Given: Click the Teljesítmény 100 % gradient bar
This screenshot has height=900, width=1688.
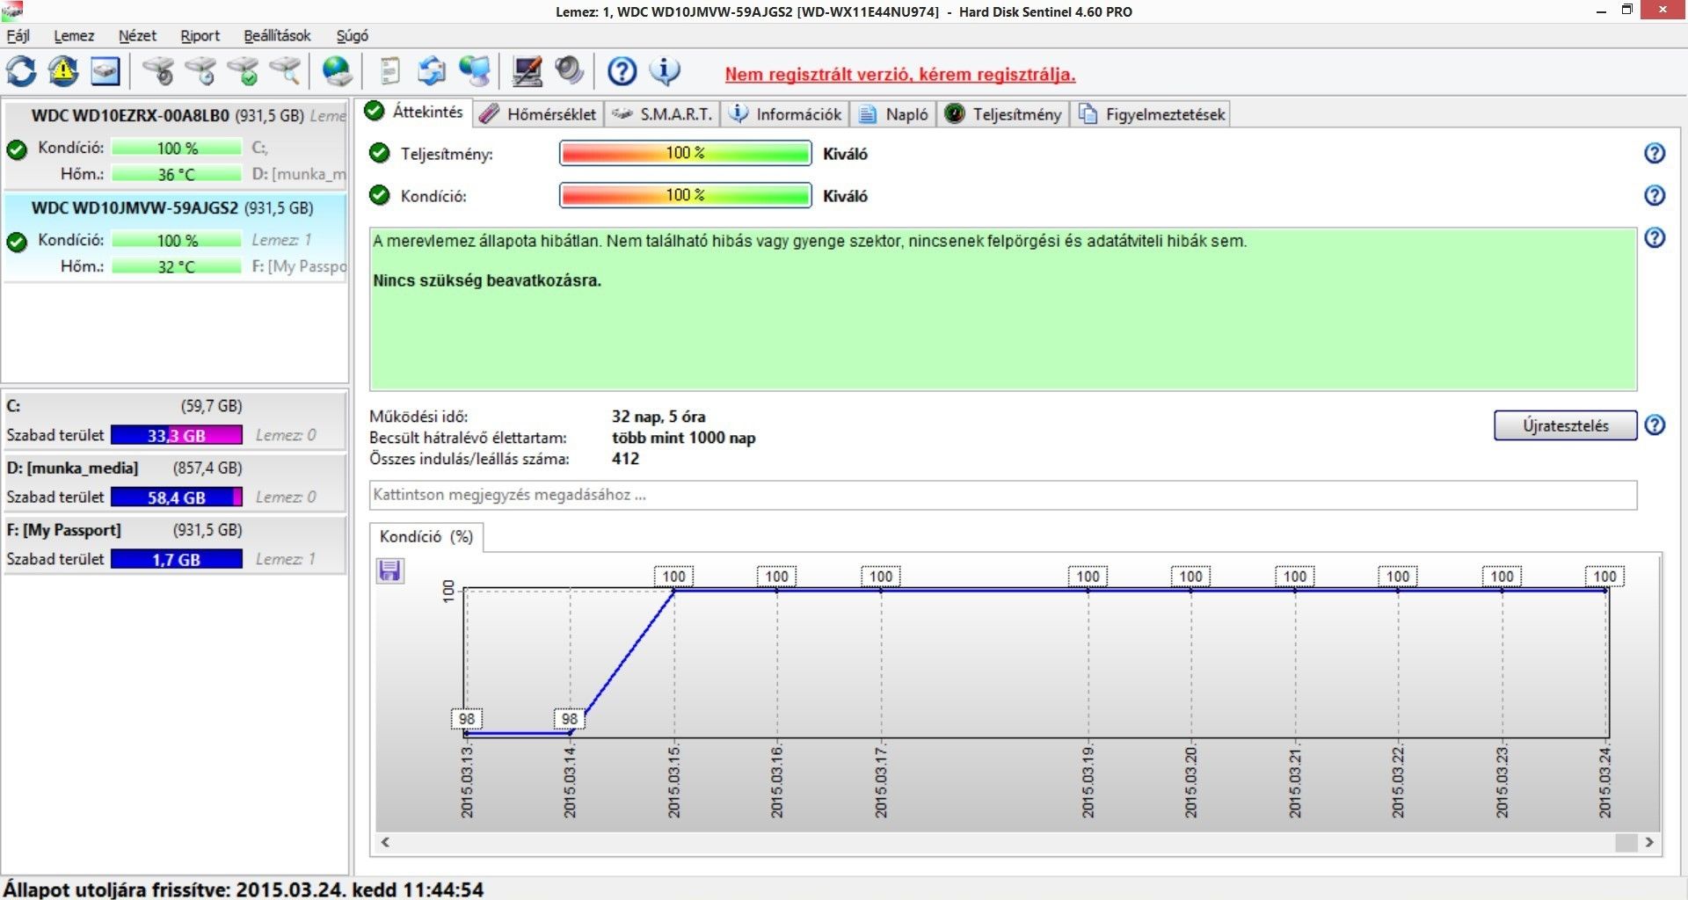Looking at the screenshot, I should tap(685, 153).
